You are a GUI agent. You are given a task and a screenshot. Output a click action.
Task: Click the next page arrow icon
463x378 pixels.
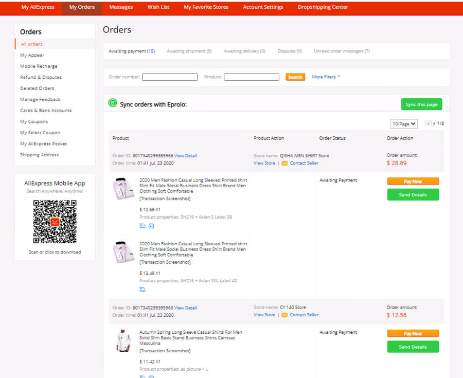[x=434, y=123]
